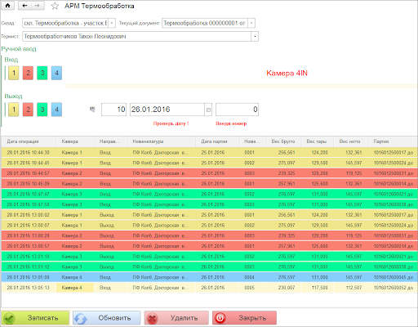Select green chamber 3 under Выход
The width and height of the screenshot is (418, 327).
pyautogui.click(x=42, y=110)
